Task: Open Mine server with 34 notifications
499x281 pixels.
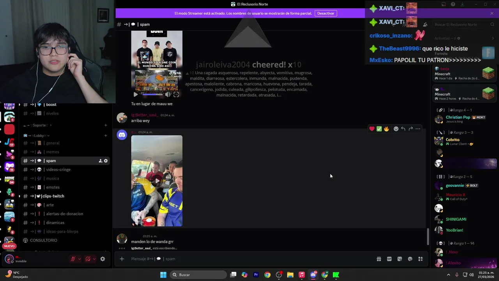Action: coord(9,180)
